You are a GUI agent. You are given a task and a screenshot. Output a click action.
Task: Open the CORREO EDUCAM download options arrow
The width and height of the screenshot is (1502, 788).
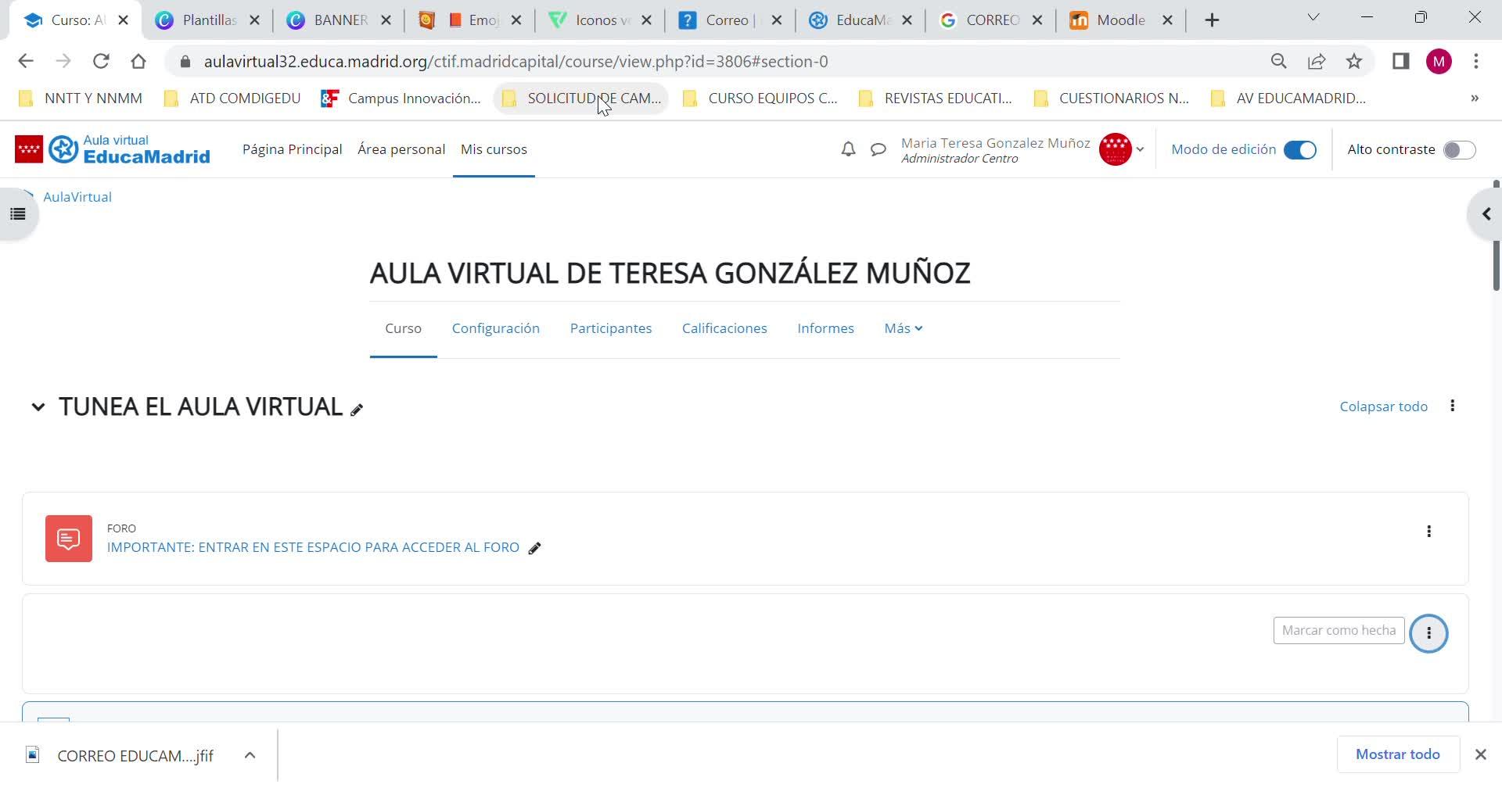(x=250, y=755)
